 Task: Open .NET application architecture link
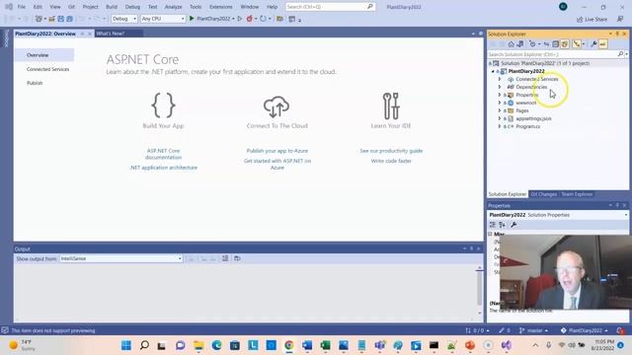tap(164, 168)
